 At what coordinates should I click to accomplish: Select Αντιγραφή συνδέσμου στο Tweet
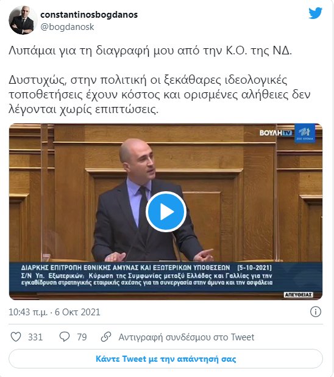click(x=187, y=337)
